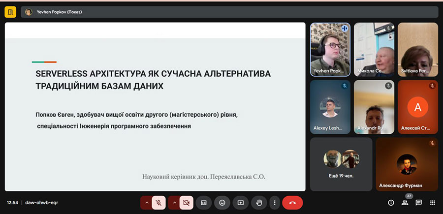Start presenting your screen

(x=241, y=203)
